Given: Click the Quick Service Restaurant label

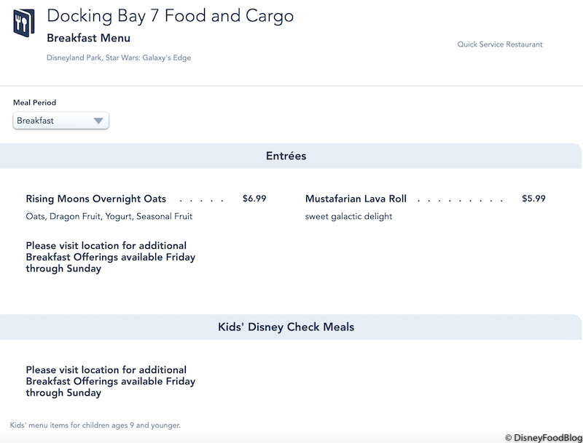Looking at the screenshot, I should pyautogui.click(x=500, y=44).
